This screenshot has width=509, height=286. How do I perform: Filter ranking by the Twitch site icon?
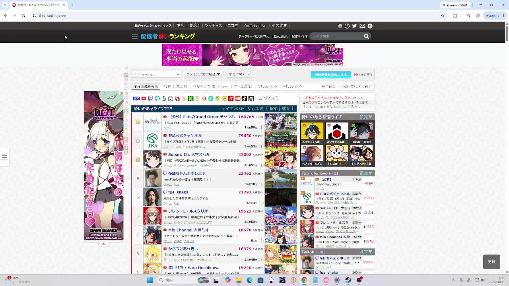point(150,99)
